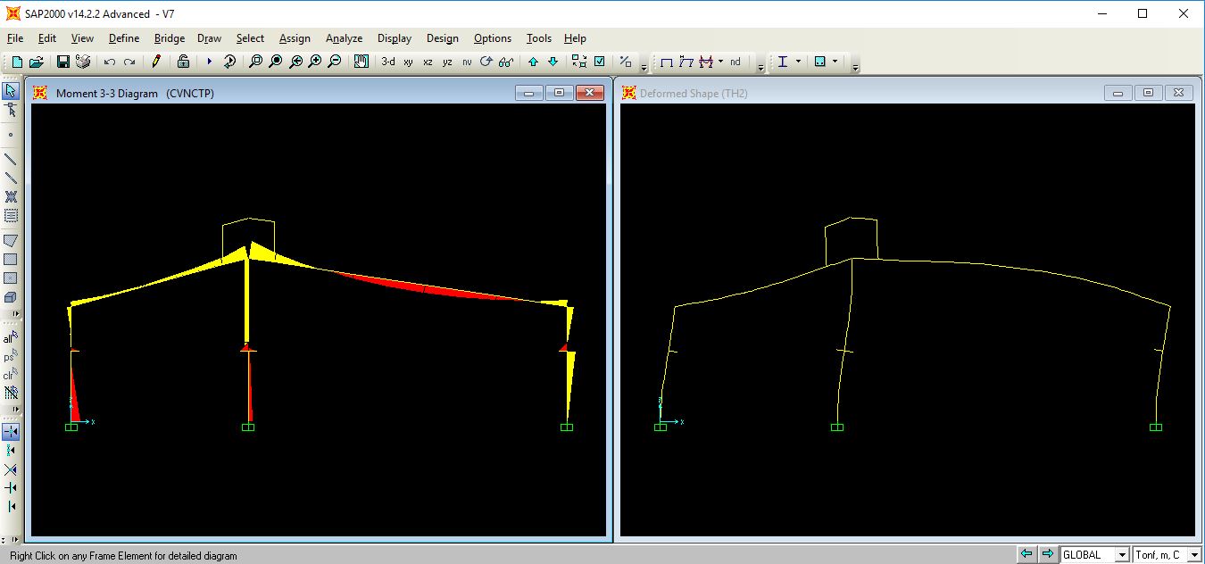Open the Bridge menu
Image resolution: width=1205 pixels, height=564 pixels.
[x=170, y=38]
